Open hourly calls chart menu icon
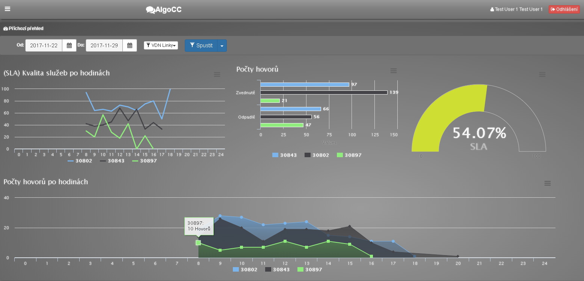 547,183
